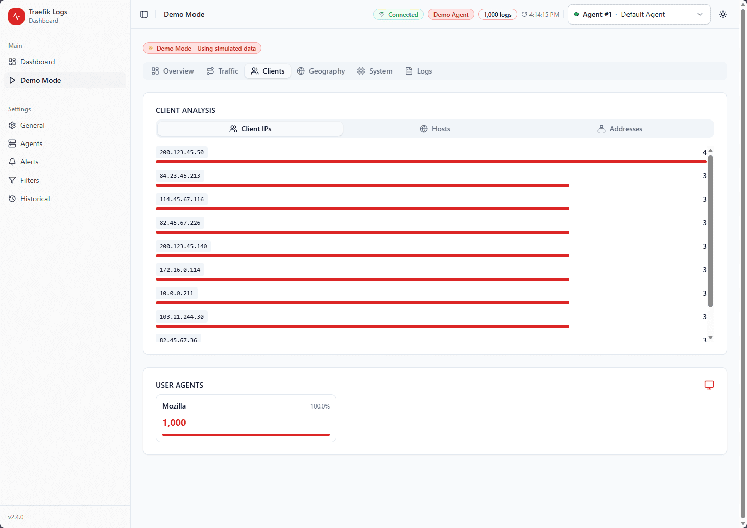The image size is (747, 528).
Task: Open the Agents settings page
Action: (31, 143)
